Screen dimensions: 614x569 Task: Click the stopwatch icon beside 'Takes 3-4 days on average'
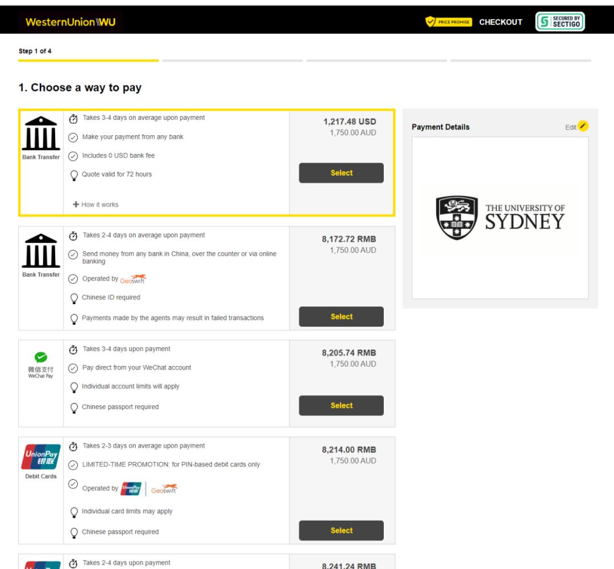73,119
